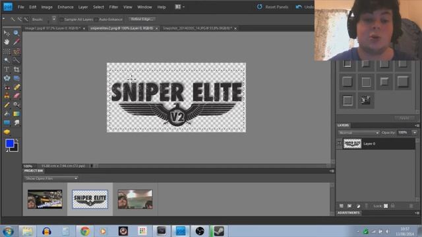Screen dimensions: 422x237
Task: Toggle lock all padlock button
Action: coord(393,206)
